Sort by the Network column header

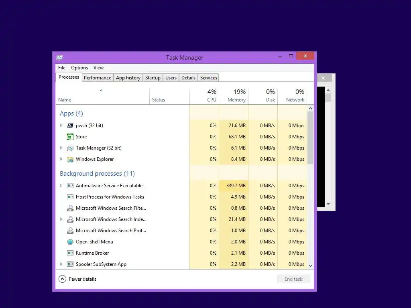click(x=292, y=96)
